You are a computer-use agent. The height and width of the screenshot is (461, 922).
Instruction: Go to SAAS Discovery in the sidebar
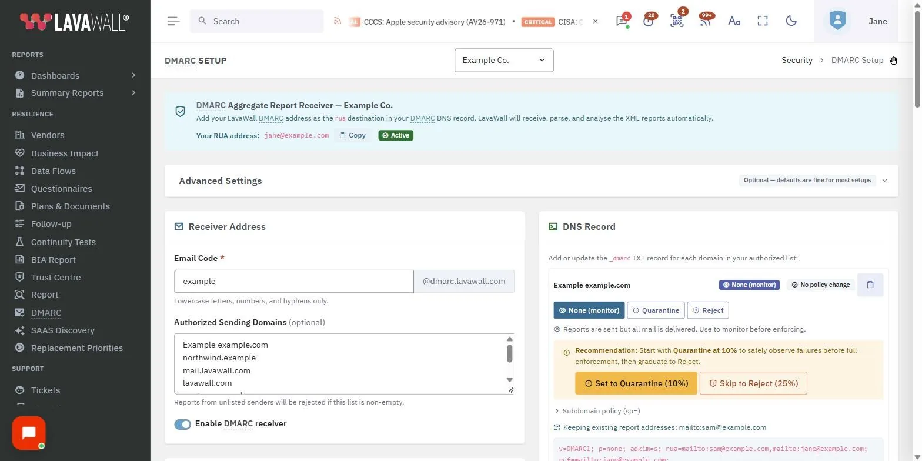coord(62,330)
